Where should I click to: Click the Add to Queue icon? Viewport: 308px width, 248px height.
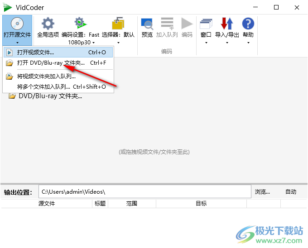point(167,24)
